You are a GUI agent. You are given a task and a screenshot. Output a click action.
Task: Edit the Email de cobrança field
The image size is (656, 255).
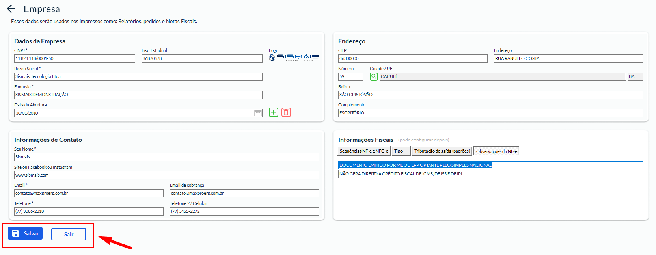click(244, 193)
